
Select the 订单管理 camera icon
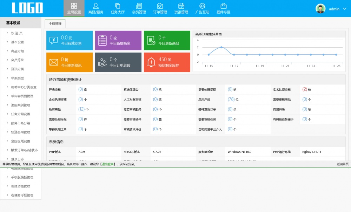[x=160, y=6]
